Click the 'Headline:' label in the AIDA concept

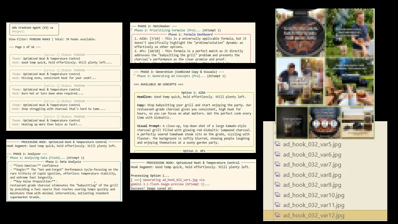point(145,97)
